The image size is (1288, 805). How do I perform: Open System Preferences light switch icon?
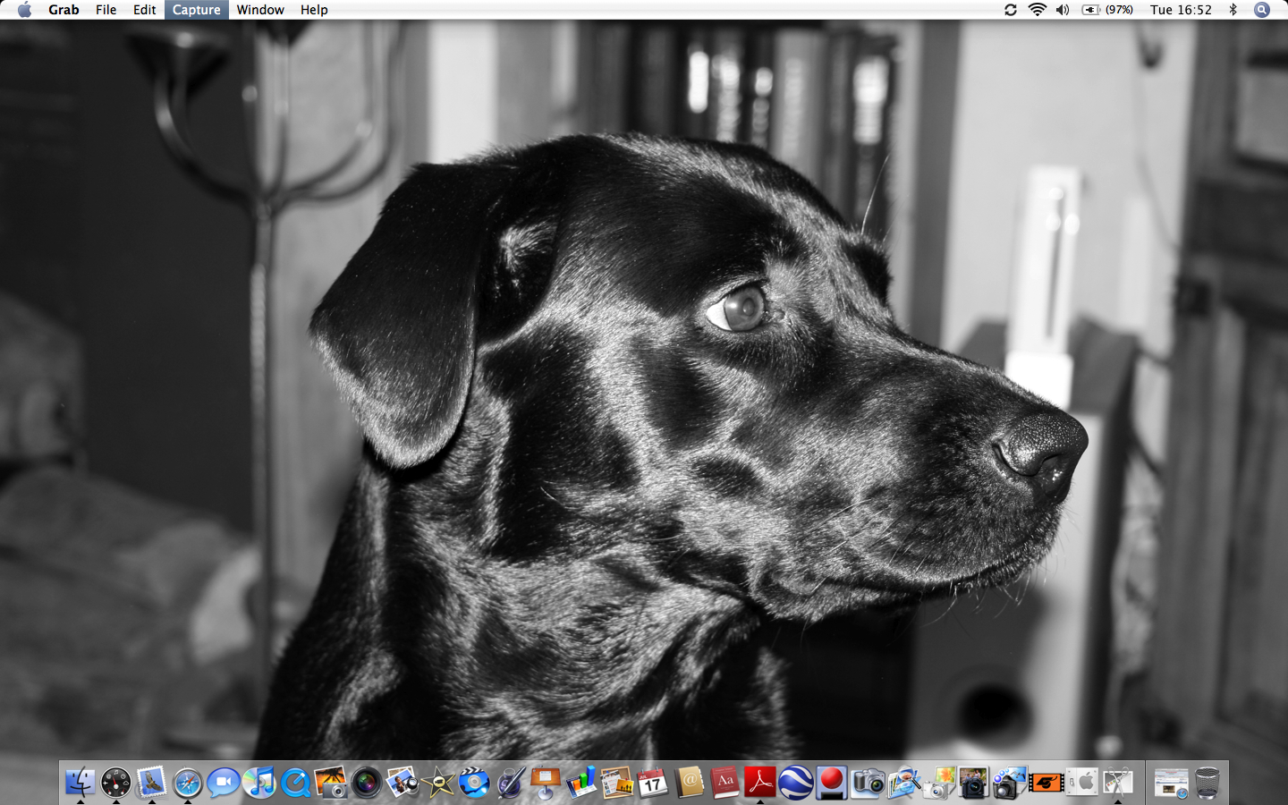[1082, 783]
